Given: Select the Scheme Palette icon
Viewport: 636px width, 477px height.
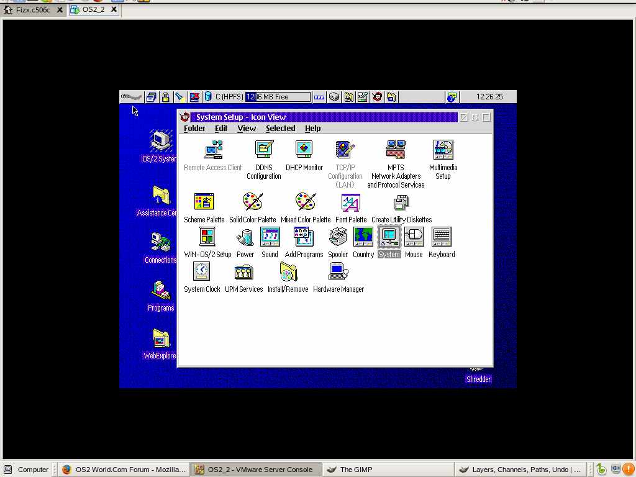Looking at the screenshot, I should point(204,202).
